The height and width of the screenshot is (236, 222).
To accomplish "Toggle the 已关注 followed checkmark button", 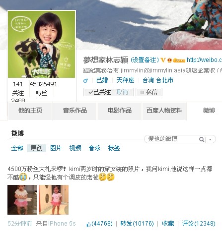I will [99, 92].
